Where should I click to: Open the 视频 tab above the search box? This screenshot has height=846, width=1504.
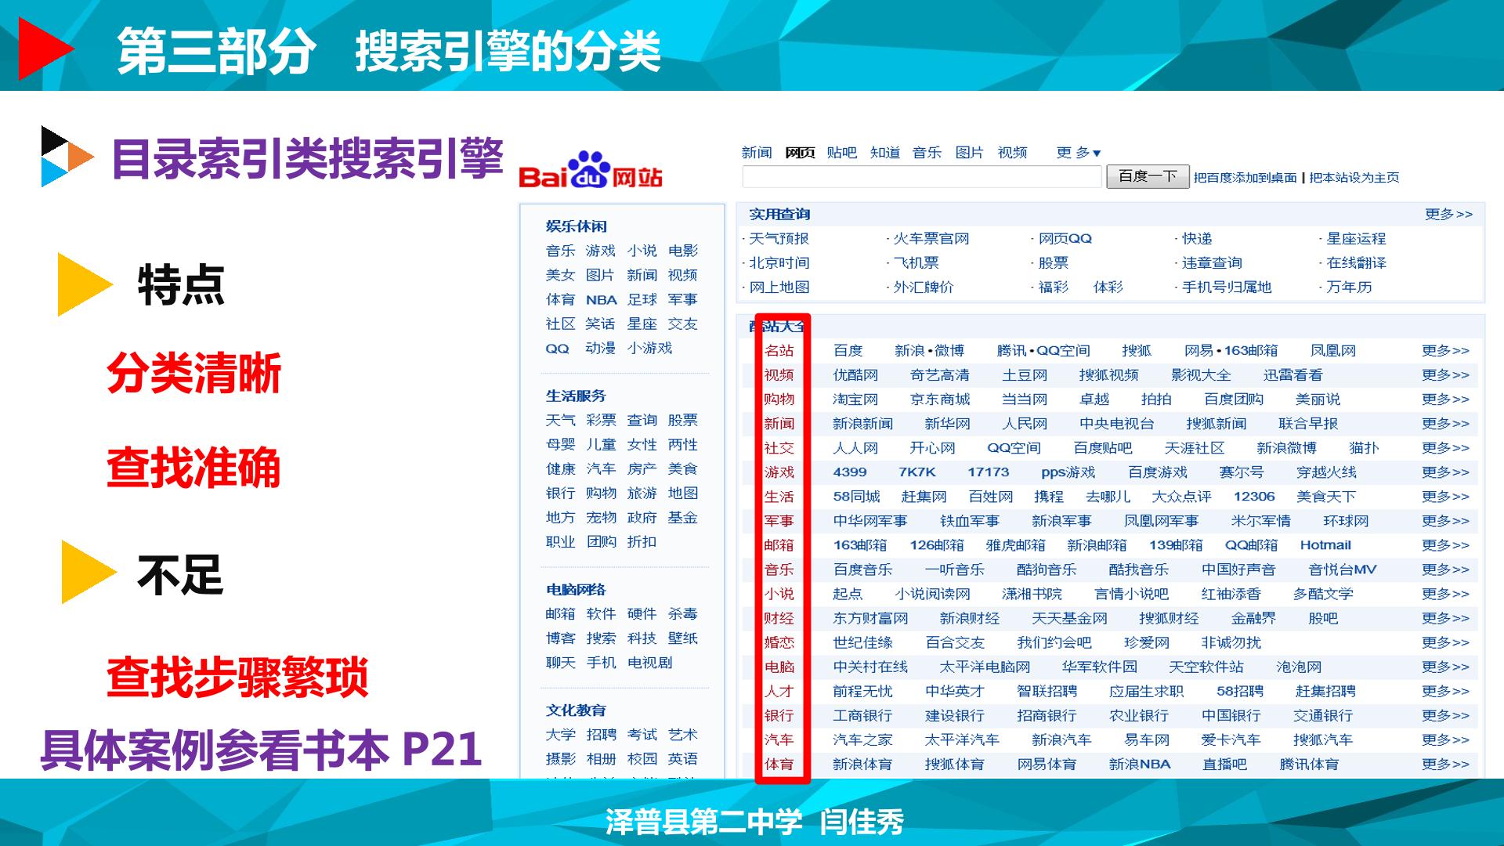1012,153
